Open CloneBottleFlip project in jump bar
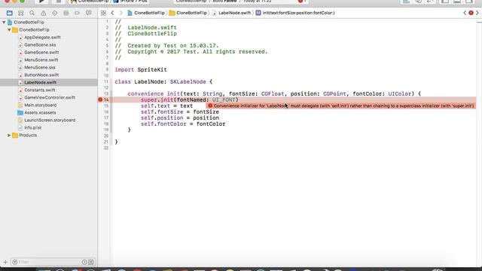The image size is (482, 271). click(146, 13)
